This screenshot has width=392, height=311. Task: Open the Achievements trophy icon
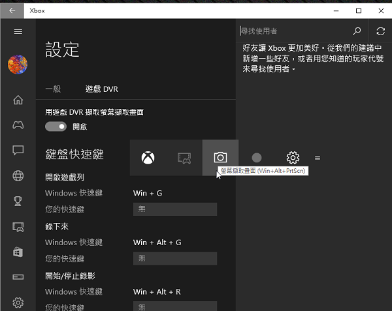(18, 201)
